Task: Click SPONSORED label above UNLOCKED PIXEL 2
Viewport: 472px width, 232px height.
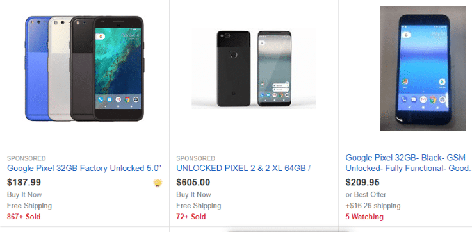Action: pos(196,158)
